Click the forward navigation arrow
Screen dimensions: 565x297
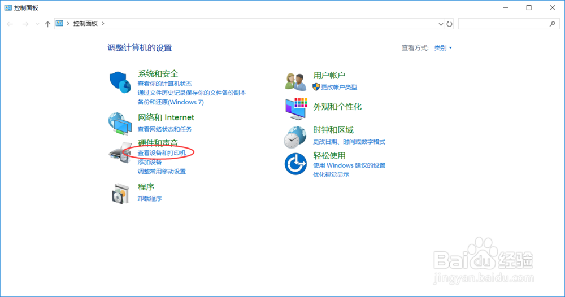[25, 24]
